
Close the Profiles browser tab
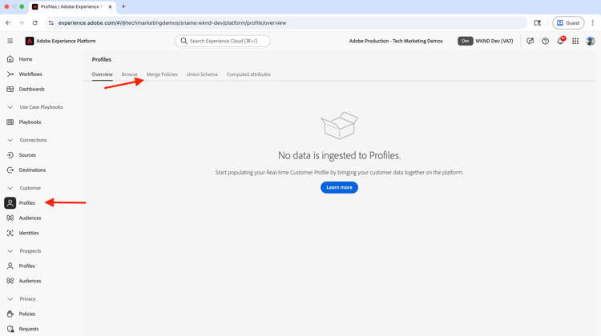[x=110, y=7]
